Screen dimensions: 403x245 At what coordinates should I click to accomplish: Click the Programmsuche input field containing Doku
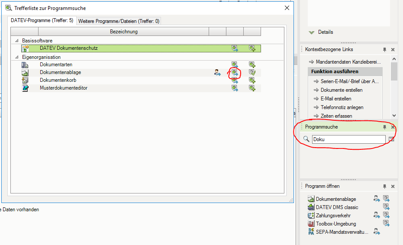[348, 139]
